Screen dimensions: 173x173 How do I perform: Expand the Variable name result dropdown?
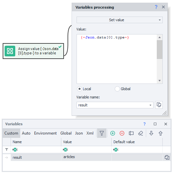coord(150,105)
